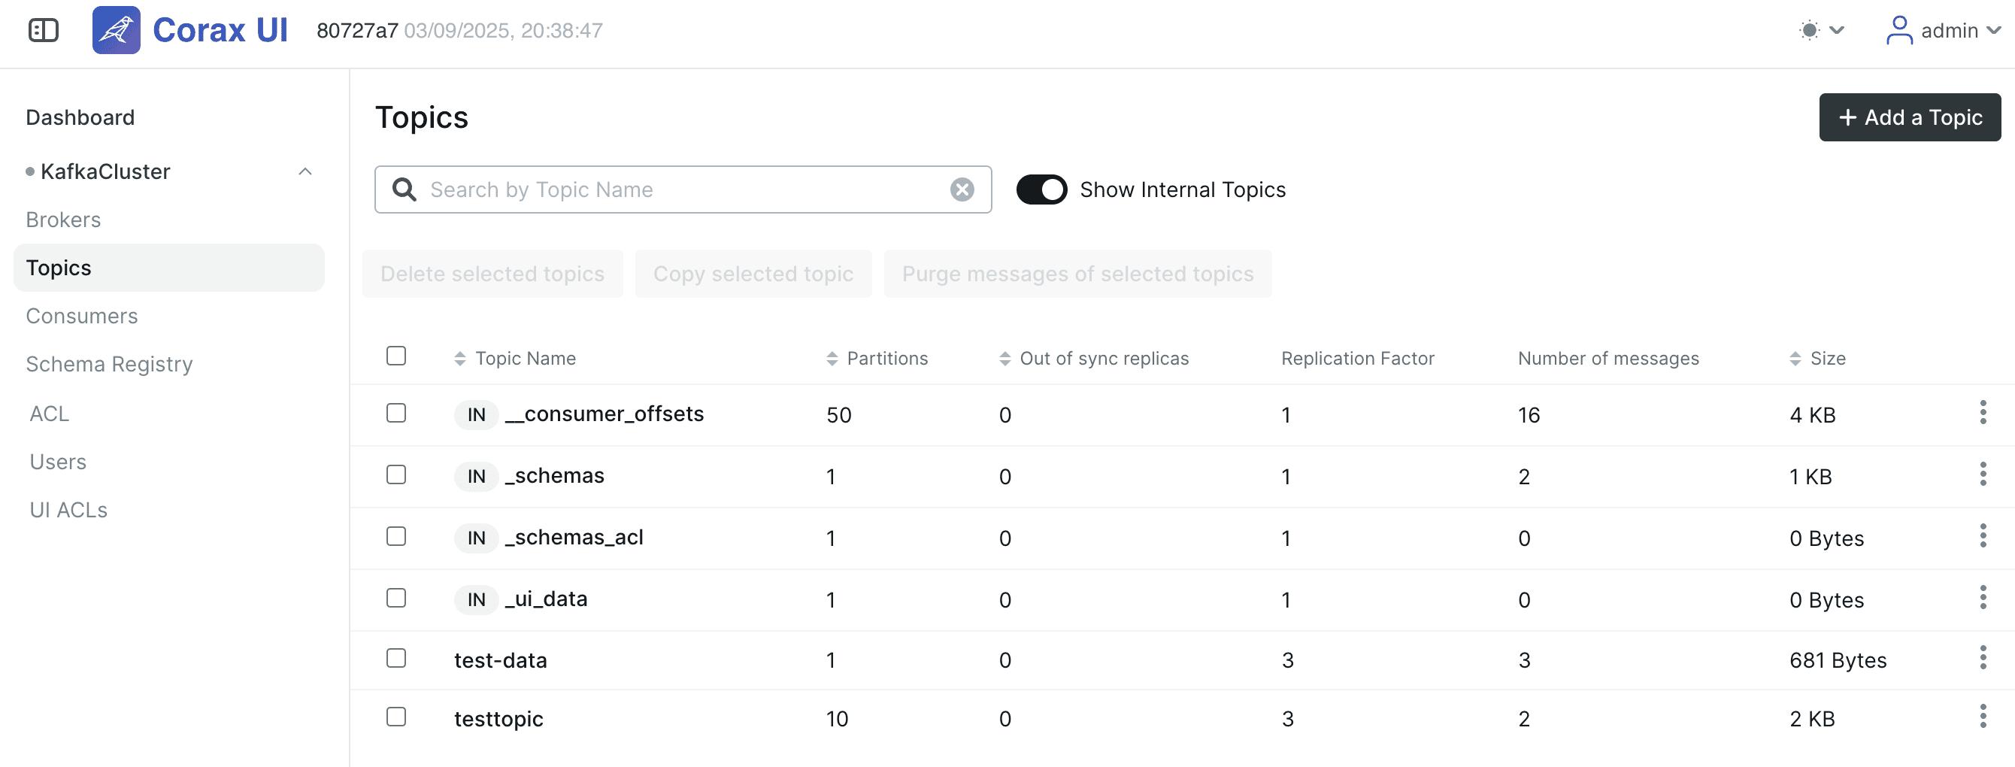
Task: Open actions menu for _schemas row
Action: coord(1982,474)
